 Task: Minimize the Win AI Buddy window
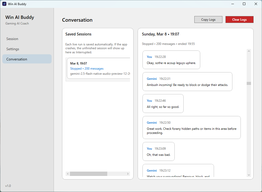pos(232,4)
